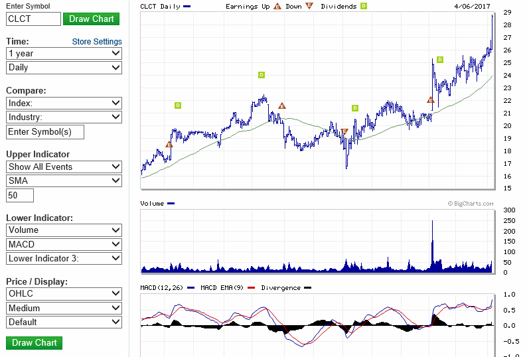Click the Lower Indicator heading
The width and height of the screenshot is (527, 357).
[39, 218]
